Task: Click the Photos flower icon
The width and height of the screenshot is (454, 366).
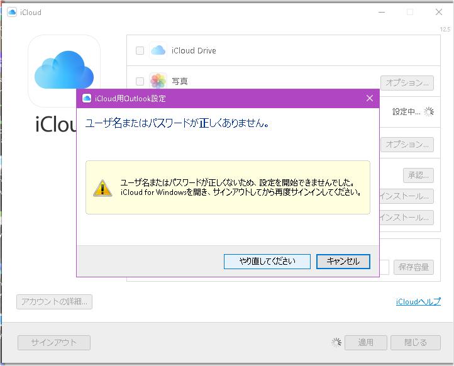Action: click(158, 81)
